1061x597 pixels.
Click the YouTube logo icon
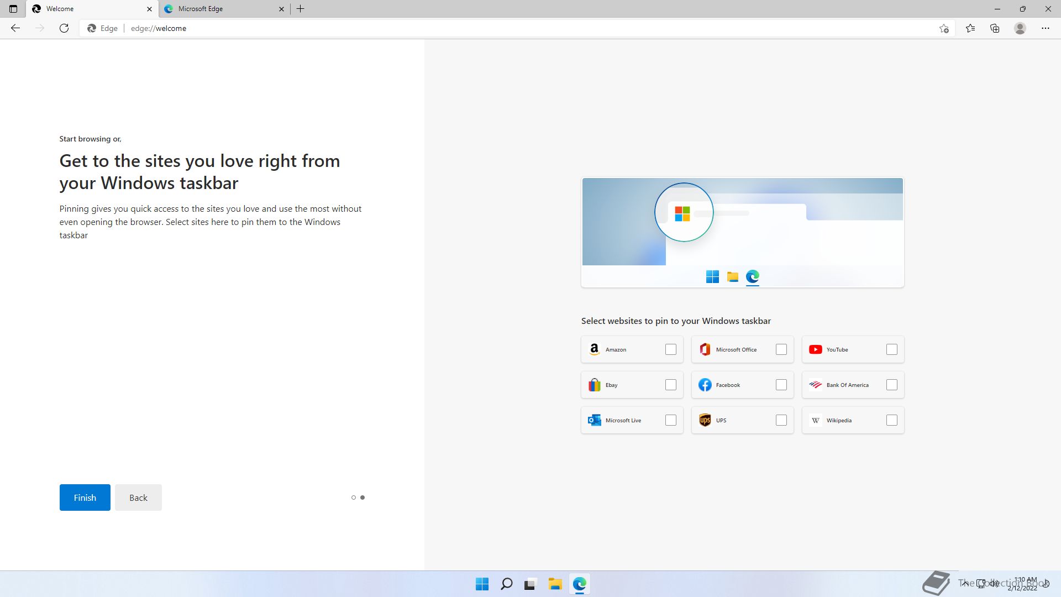point(816,349)
